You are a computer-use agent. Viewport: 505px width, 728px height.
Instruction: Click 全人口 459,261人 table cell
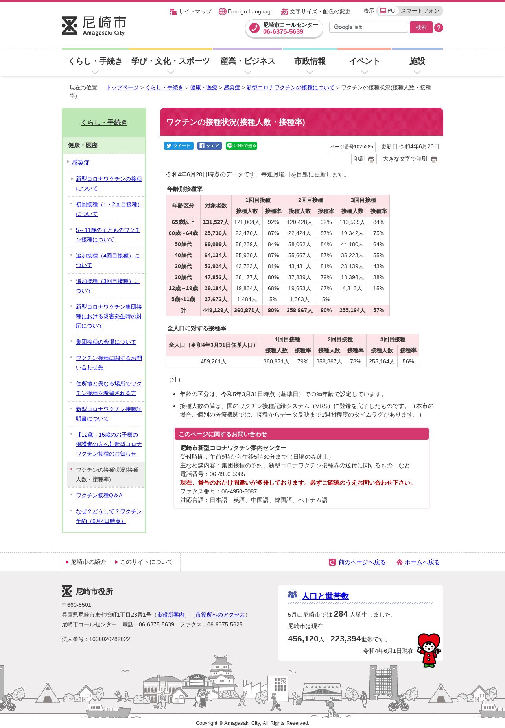click(x=214, y=361)
